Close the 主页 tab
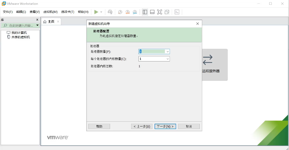Screen dimensions: 289x150 pos(58,22)
